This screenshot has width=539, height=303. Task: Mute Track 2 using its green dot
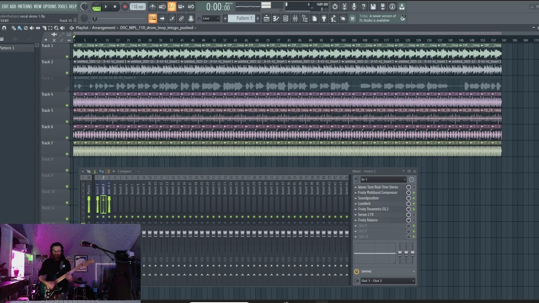(67, 73)
